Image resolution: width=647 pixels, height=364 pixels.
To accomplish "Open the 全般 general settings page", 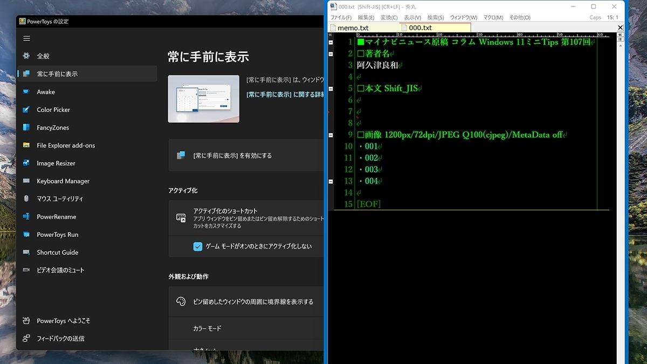I will [x=87, y=56].
